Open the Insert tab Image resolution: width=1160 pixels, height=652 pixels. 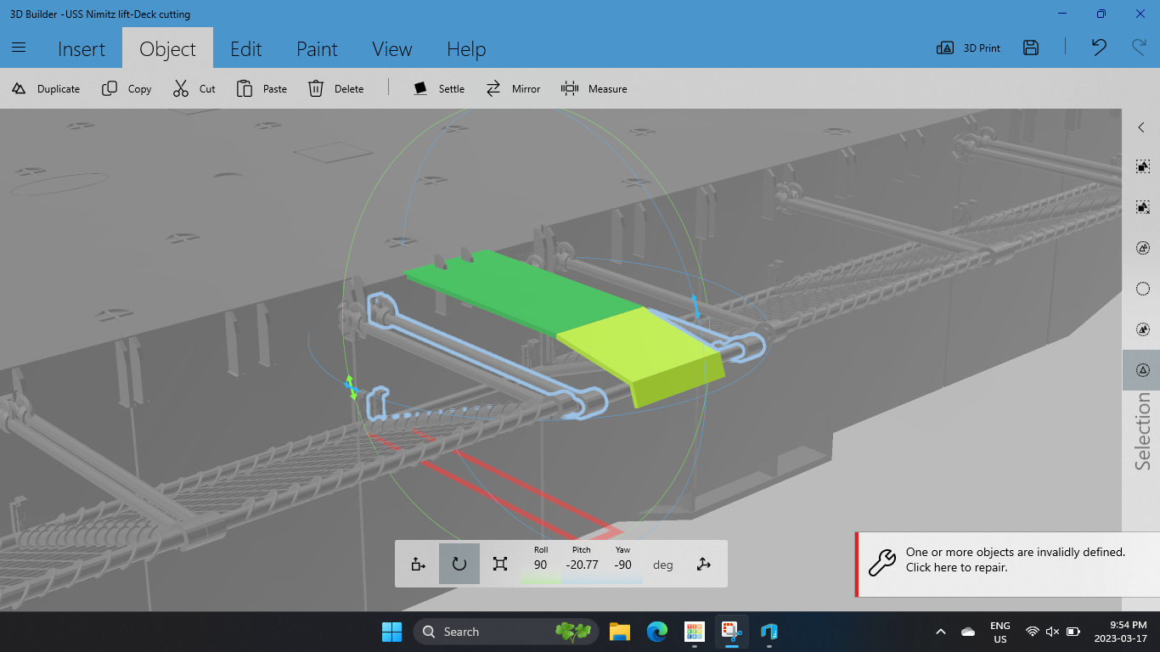point(82,49)
